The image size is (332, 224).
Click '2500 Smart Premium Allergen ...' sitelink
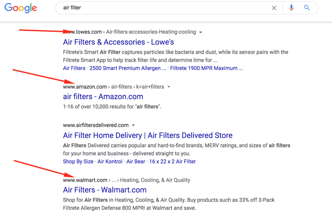pos(128,68)
